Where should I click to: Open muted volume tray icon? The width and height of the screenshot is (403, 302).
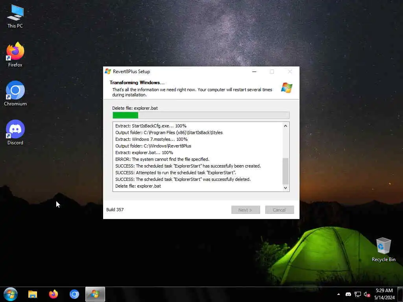click(x=367, y=294)
